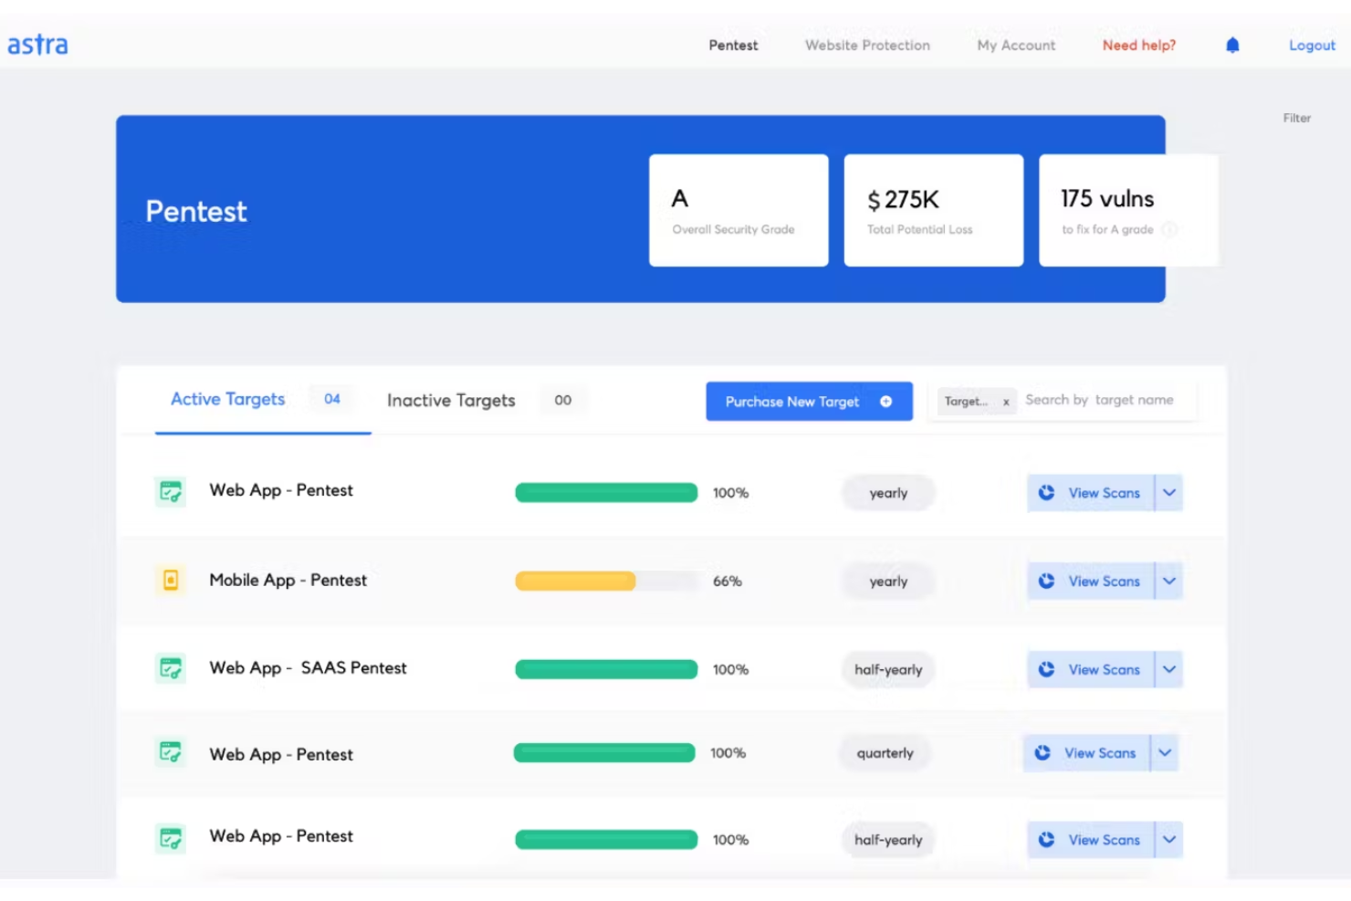Image resolution: width=1351 pixels, height=901 pixels.
Task: Click the scan refresh icon on first View Scans
Action: [x=1044, y=492]
